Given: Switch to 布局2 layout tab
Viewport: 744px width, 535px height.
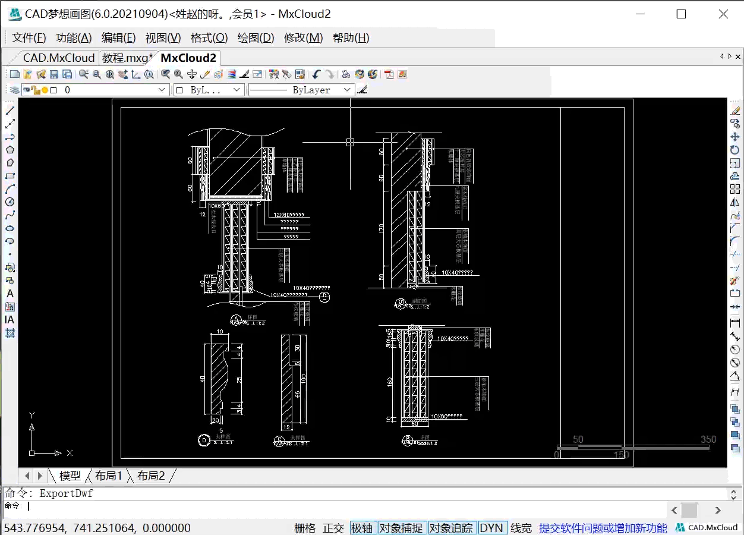Looking at the screenshot, I should pyautogui.click(x=151, y=476).
